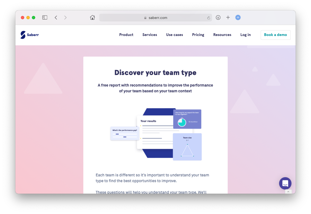Screen dimensions: 311x214
Task: Minimize the window with yellow button
Action: [28, 17]
